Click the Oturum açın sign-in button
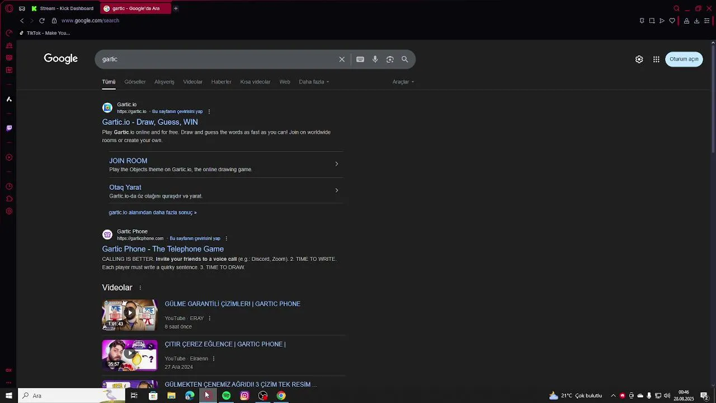 pos(684,59)
